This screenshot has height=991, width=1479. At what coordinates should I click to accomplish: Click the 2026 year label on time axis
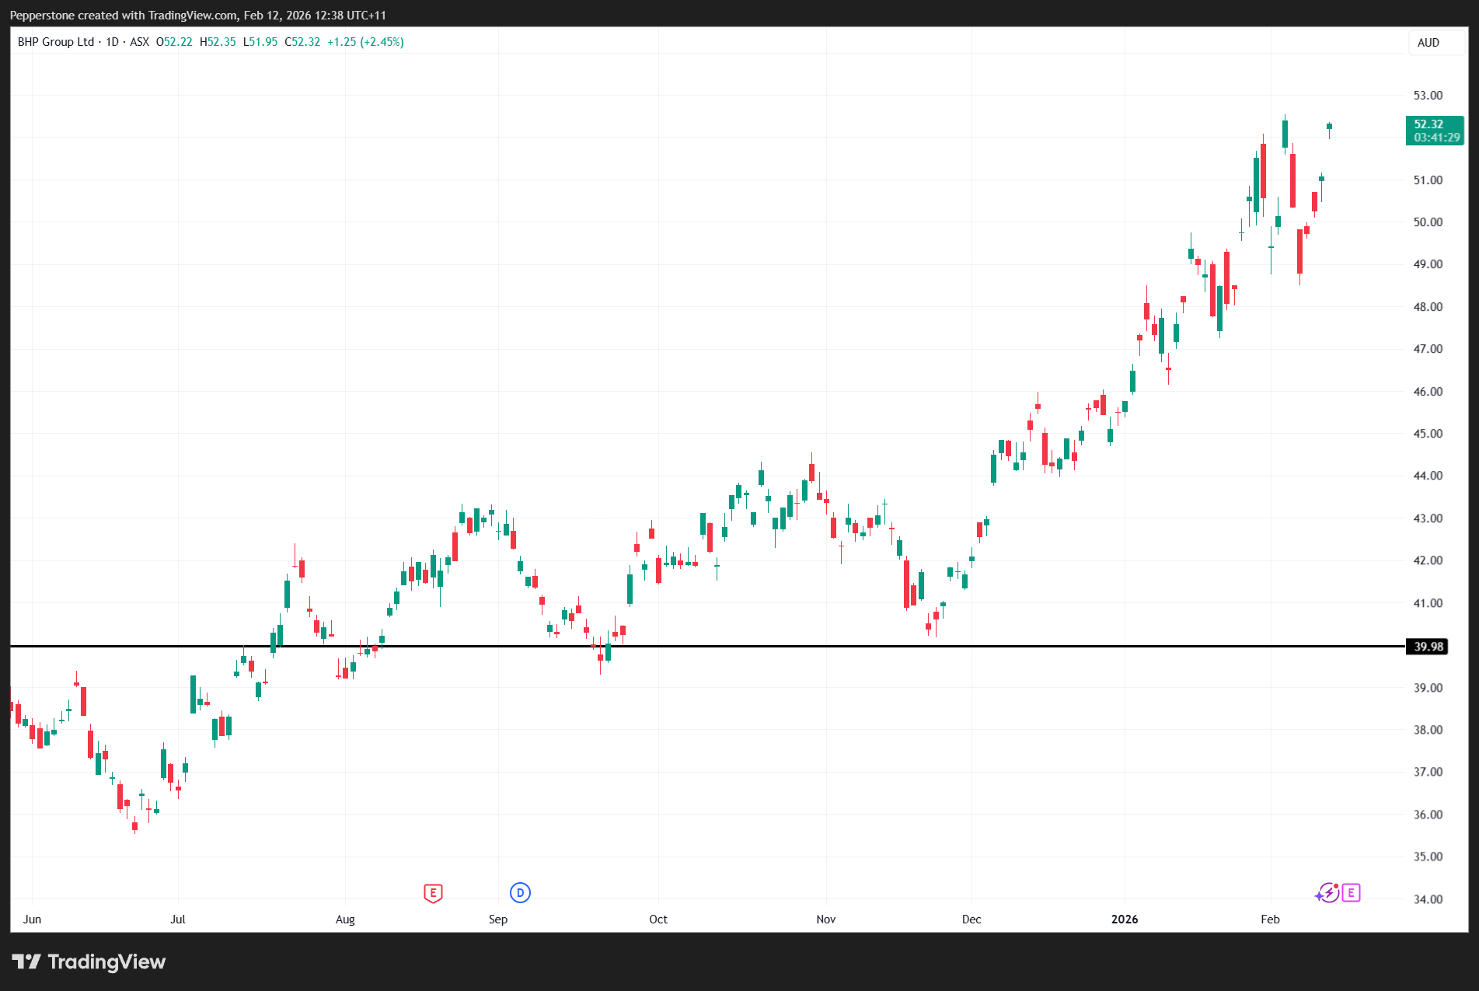point(1124,919)
